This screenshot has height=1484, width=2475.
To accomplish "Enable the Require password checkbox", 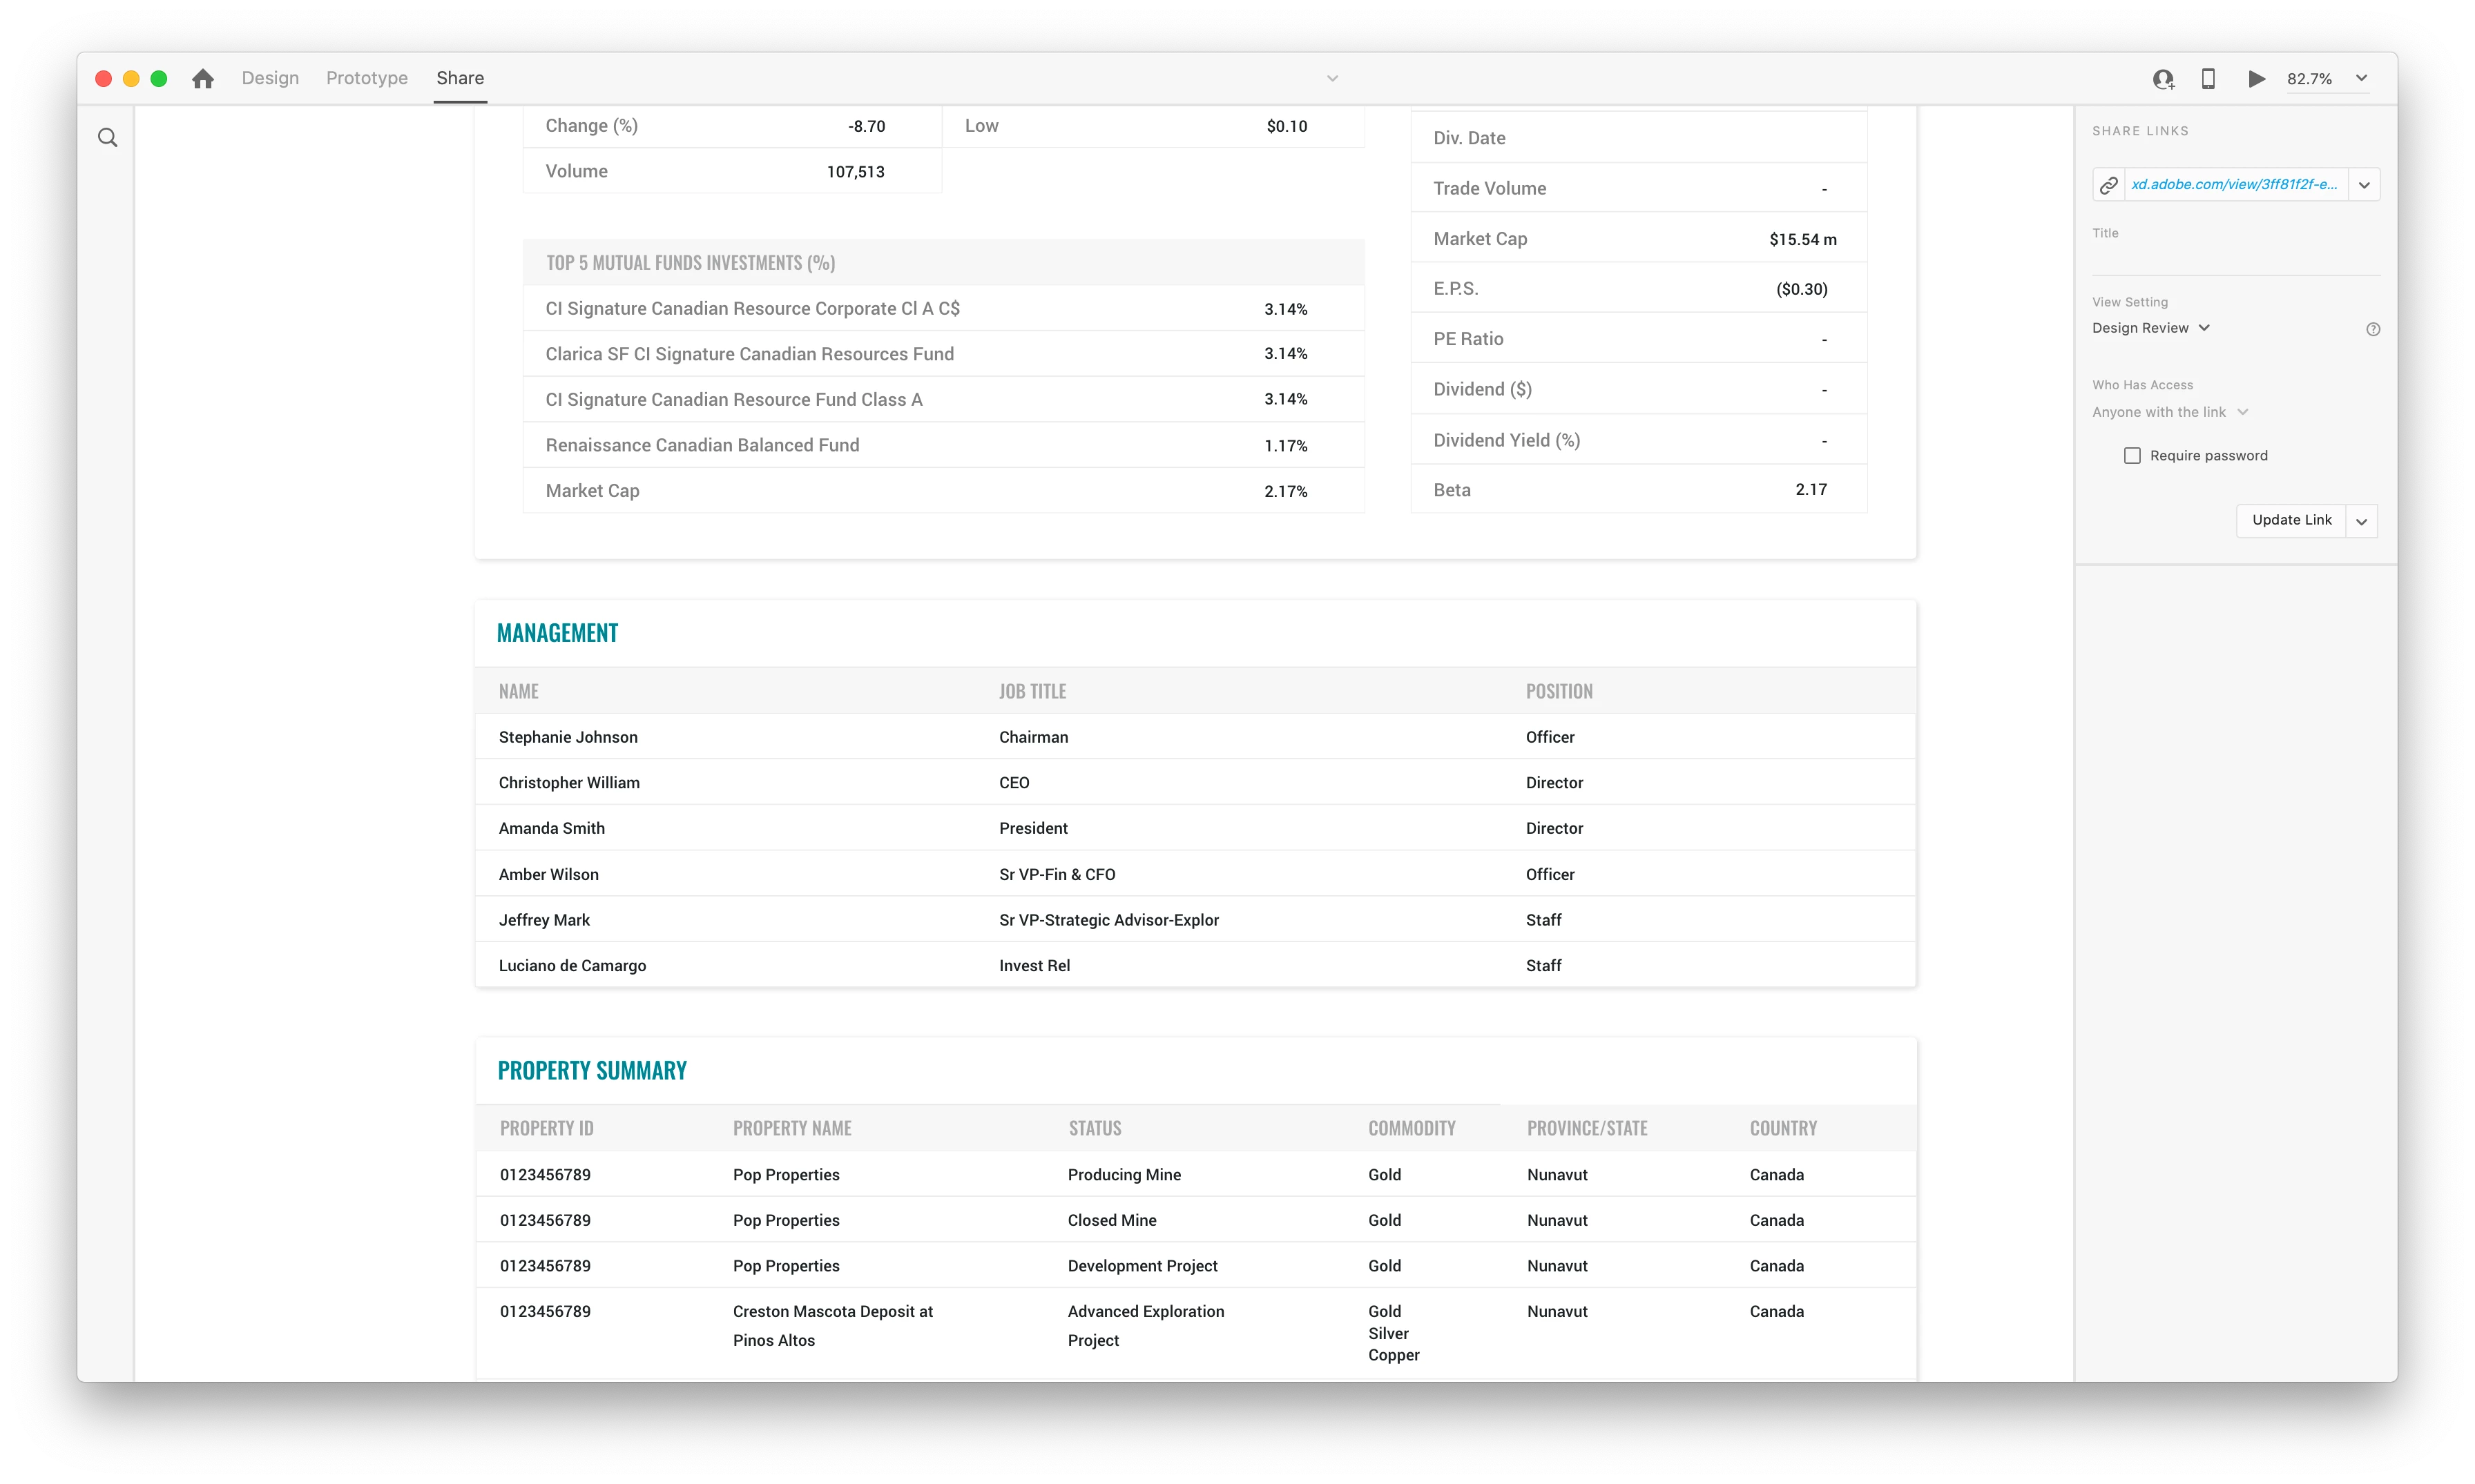I will tap(2132, 456).
